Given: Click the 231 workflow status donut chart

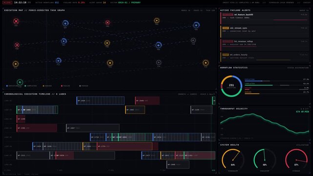Looking at the screenshot, I should (231, 86).
